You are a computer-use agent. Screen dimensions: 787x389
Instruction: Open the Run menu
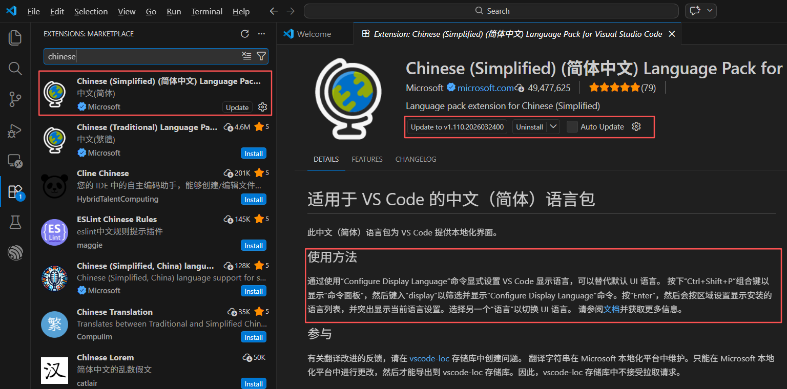click(174, 11)
